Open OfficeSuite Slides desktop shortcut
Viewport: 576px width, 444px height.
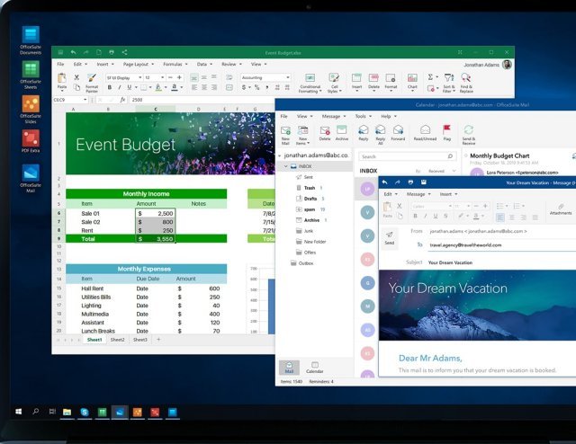click(31, 109)
